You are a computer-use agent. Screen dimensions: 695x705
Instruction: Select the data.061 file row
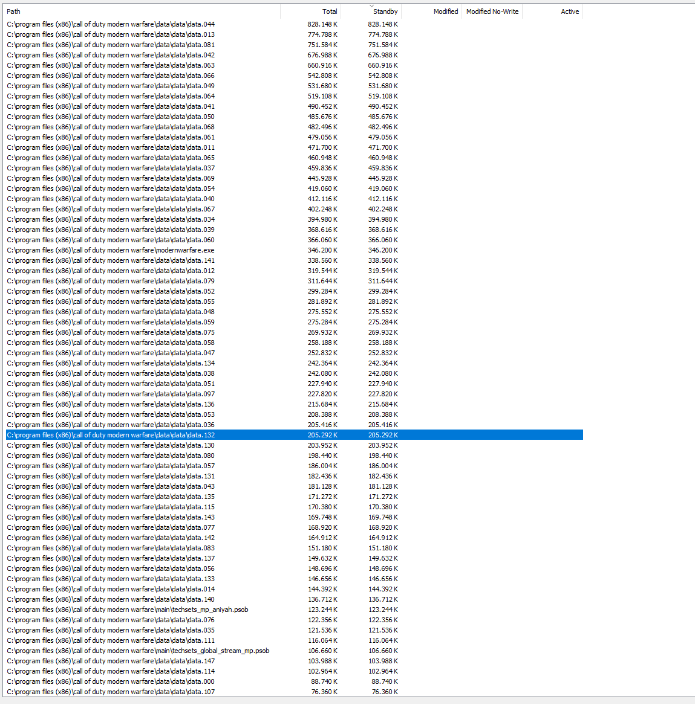295,138
